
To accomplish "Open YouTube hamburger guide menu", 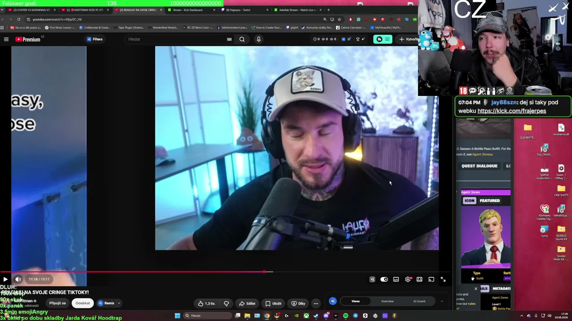I will click(6, 39).
